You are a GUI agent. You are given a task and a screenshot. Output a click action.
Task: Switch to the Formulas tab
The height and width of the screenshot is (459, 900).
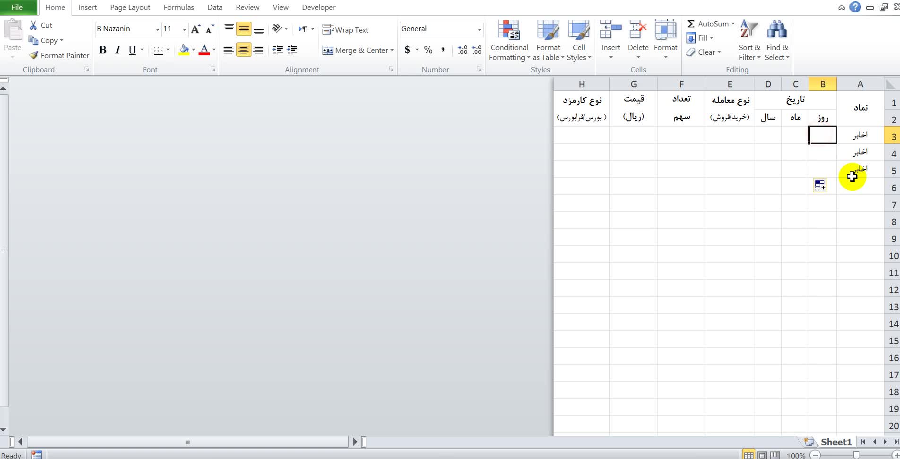click(179, 8)
